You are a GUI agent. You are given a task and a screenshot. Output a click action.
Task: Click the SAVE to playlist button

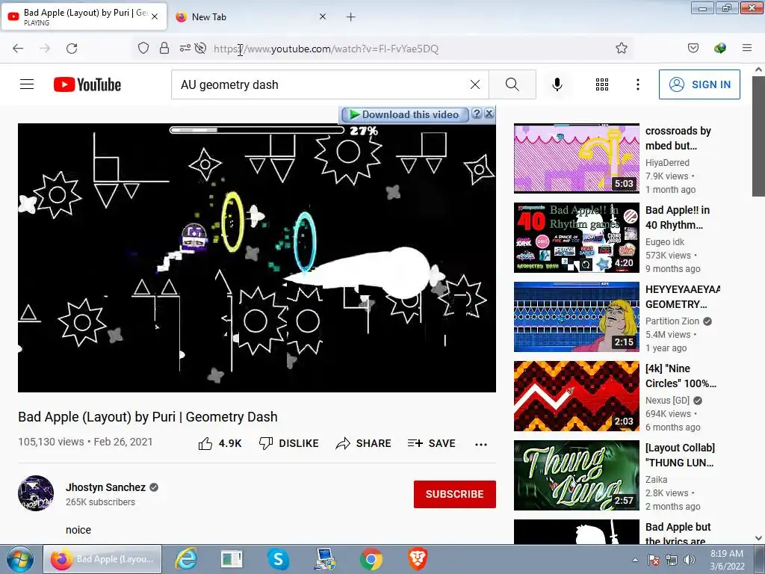pyautogui.click(x=431, y=443)
